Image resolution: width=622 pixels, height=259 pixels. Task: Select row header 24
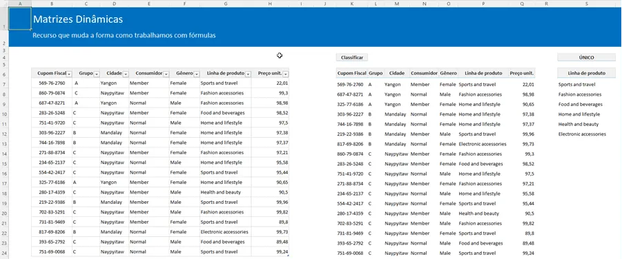pos(4,252)
